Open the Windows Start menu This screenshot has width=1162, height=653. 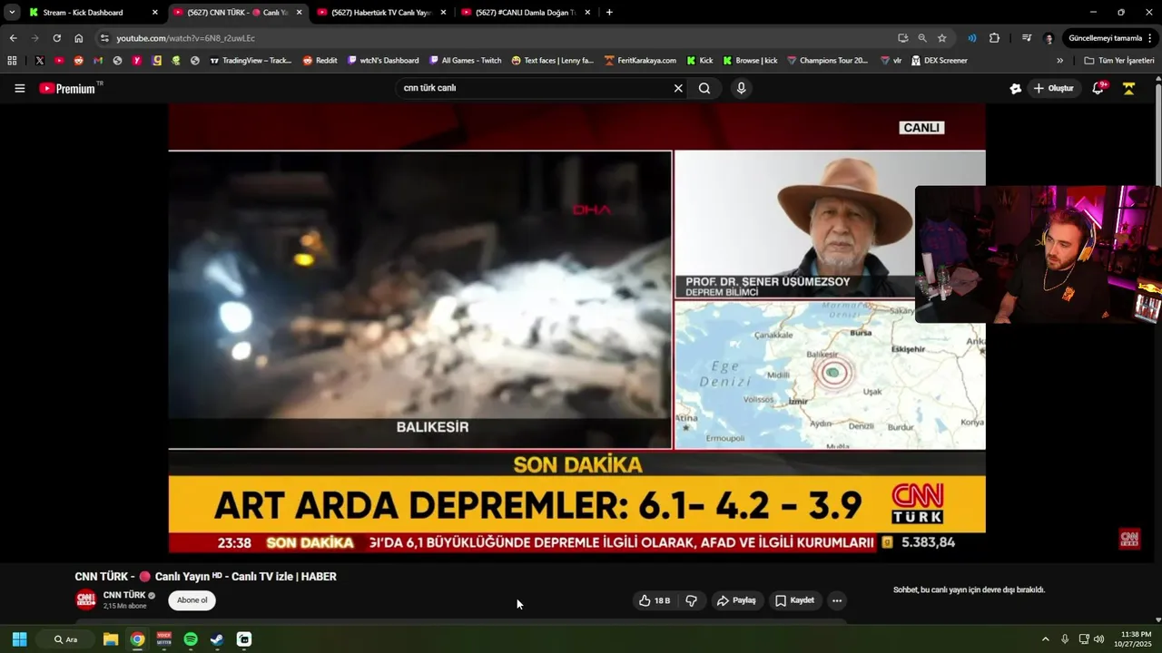point(19,639)
